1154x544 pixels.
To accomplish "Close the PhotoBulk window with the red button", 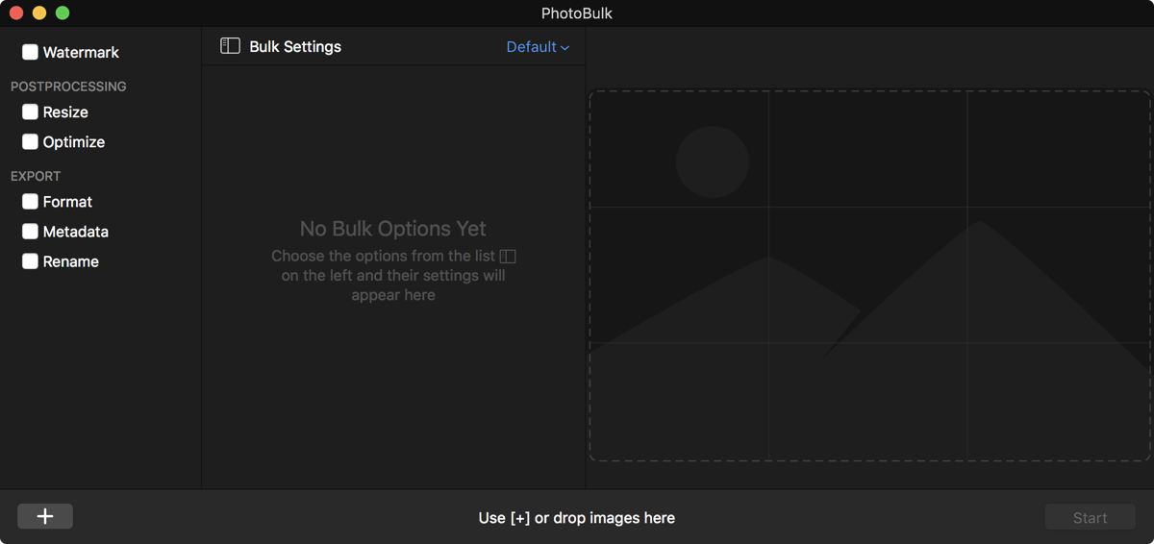I will click(16, 13).
